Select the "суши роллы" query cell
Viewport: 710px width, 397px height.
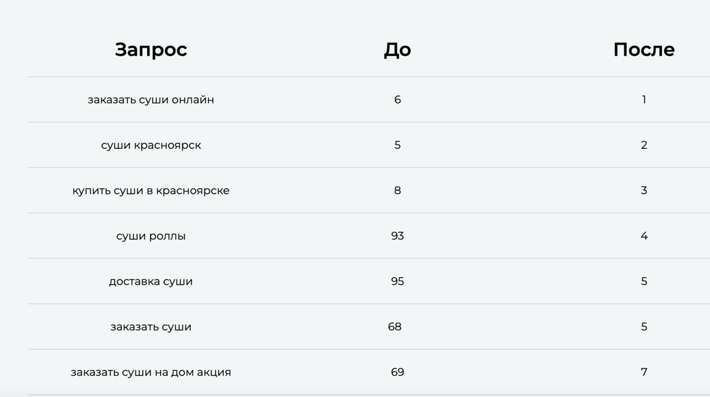click(x=151, y=236)
